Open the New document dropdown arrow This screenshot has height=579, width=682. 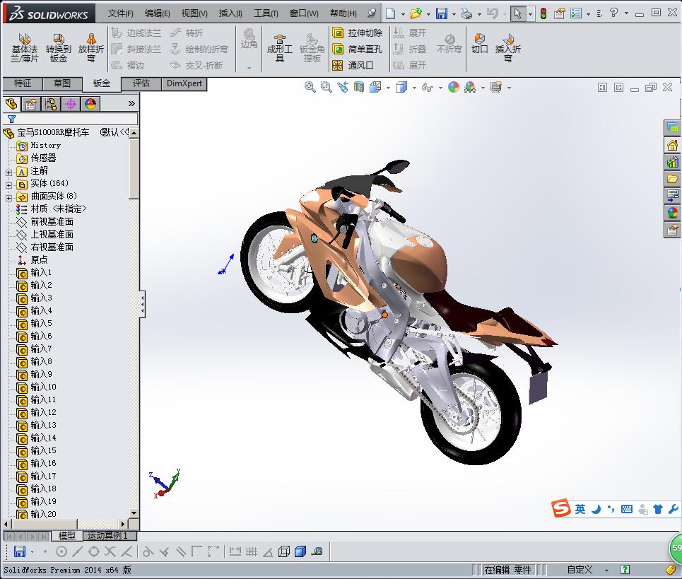404,14
